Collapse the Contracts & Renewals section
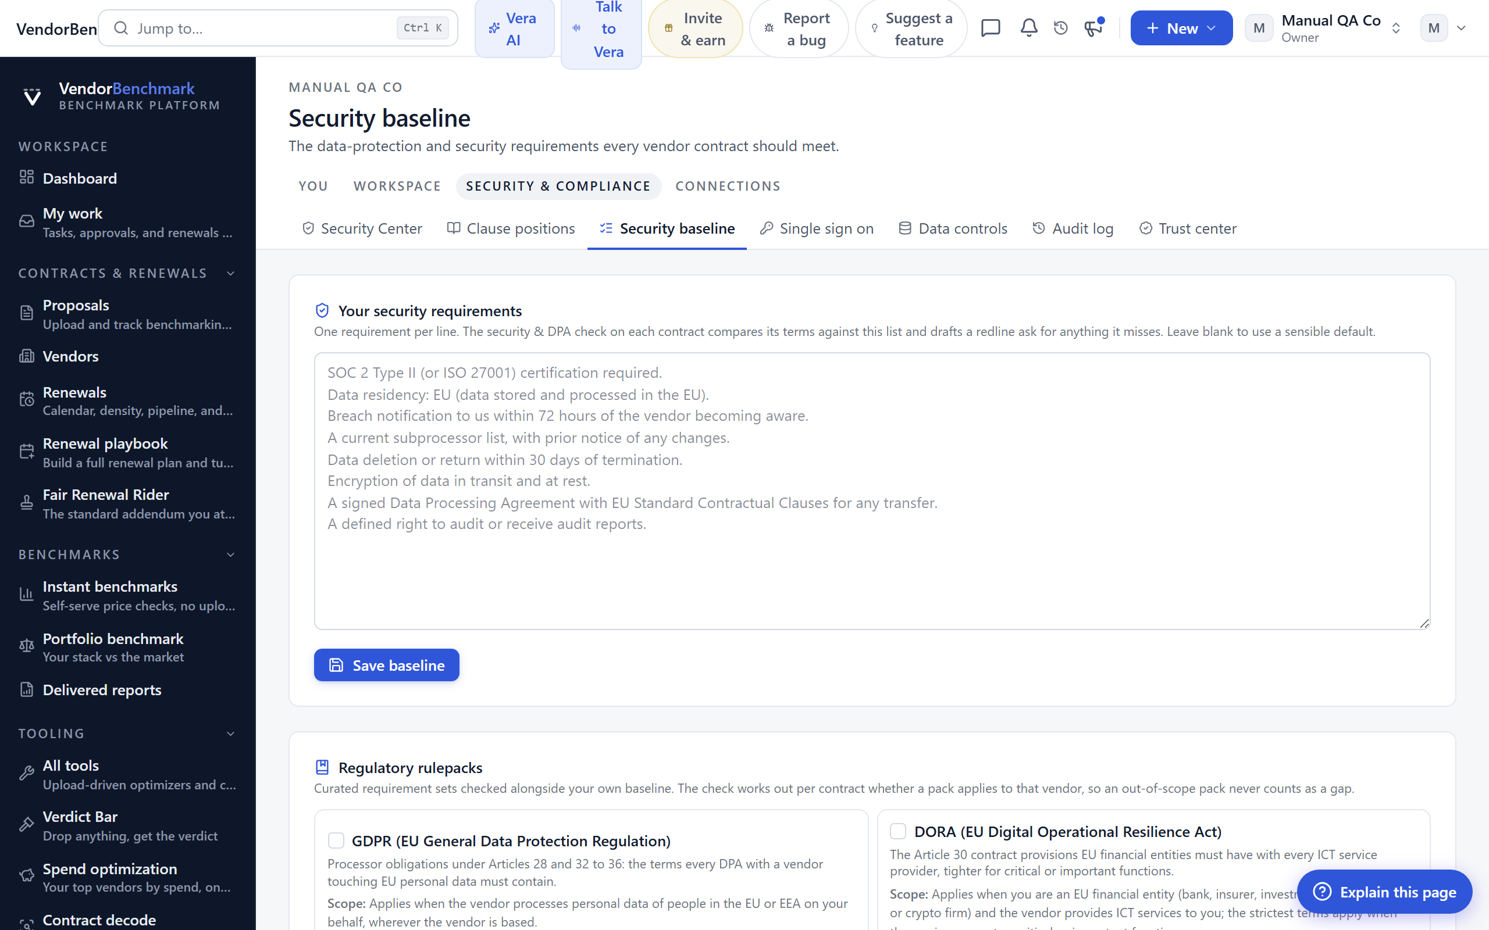Screen dimensions: 1489x930 click(x=231, y=273)
